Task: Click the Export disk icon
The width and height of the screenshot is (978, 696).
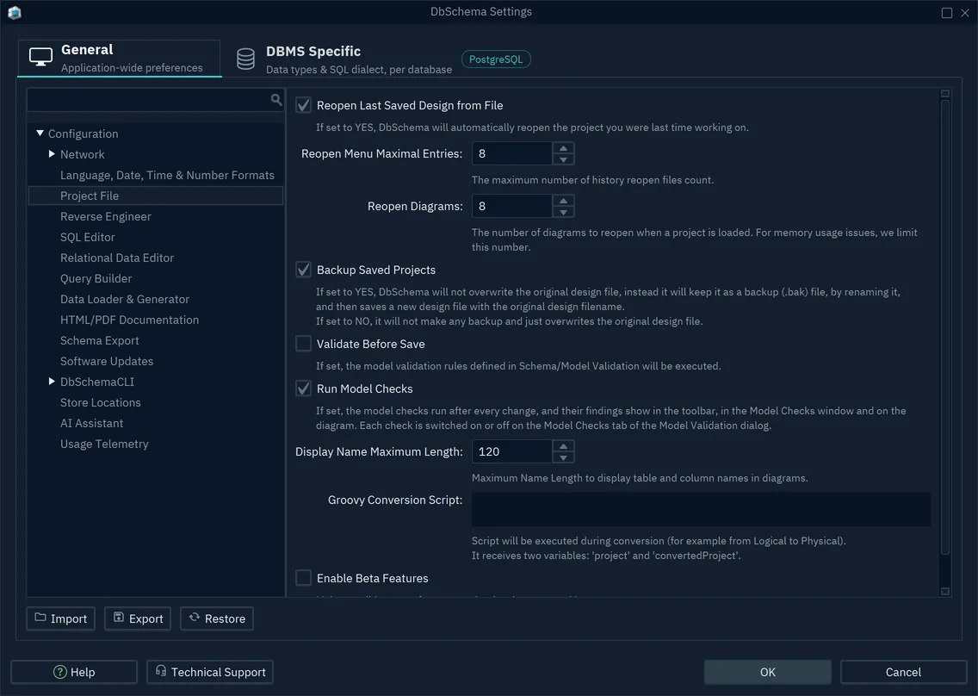Action: (x=119, y=618)
